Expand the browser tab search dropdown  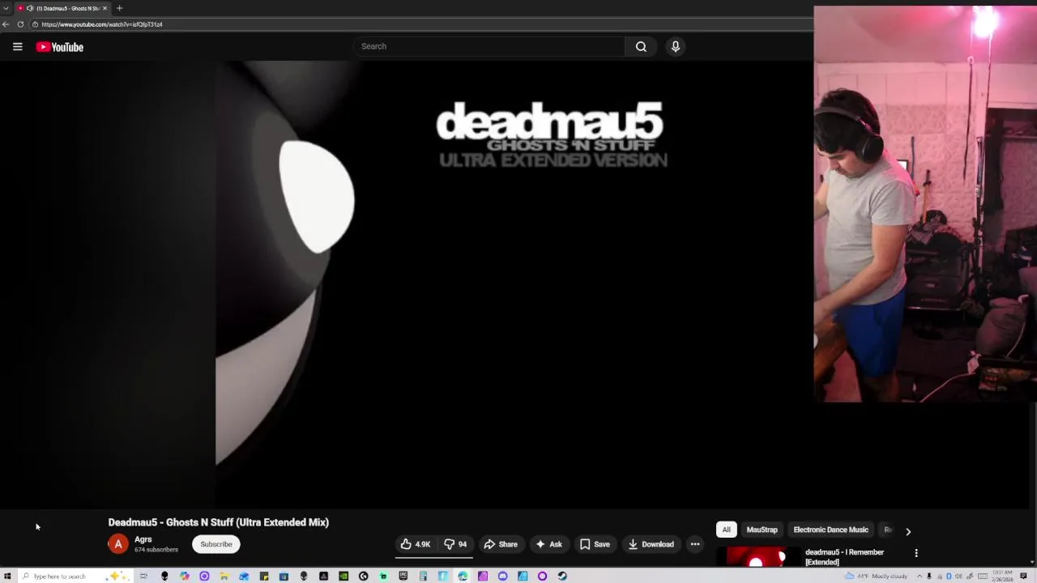[6, 8]
